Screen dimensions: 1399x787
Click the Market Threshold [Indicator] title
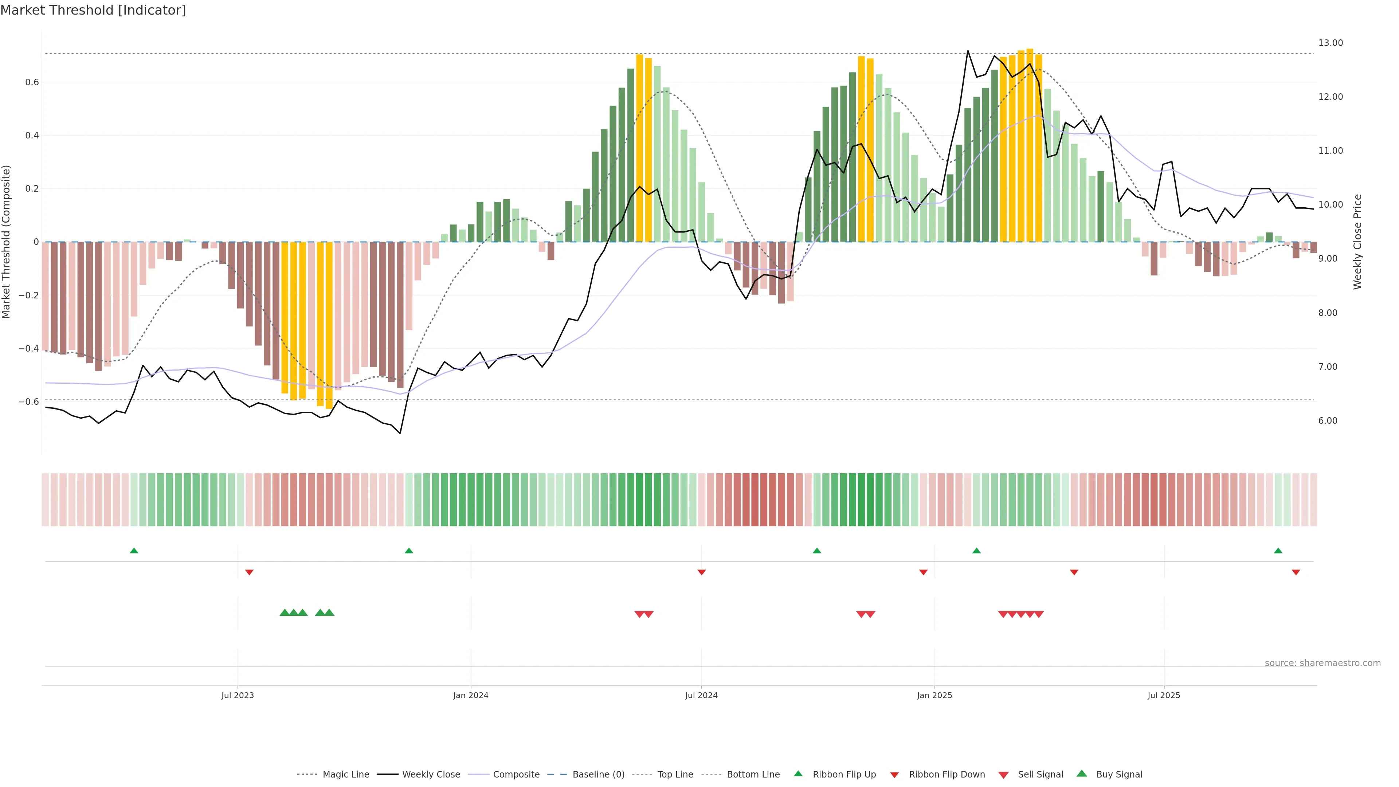click(x=93, y=10)
